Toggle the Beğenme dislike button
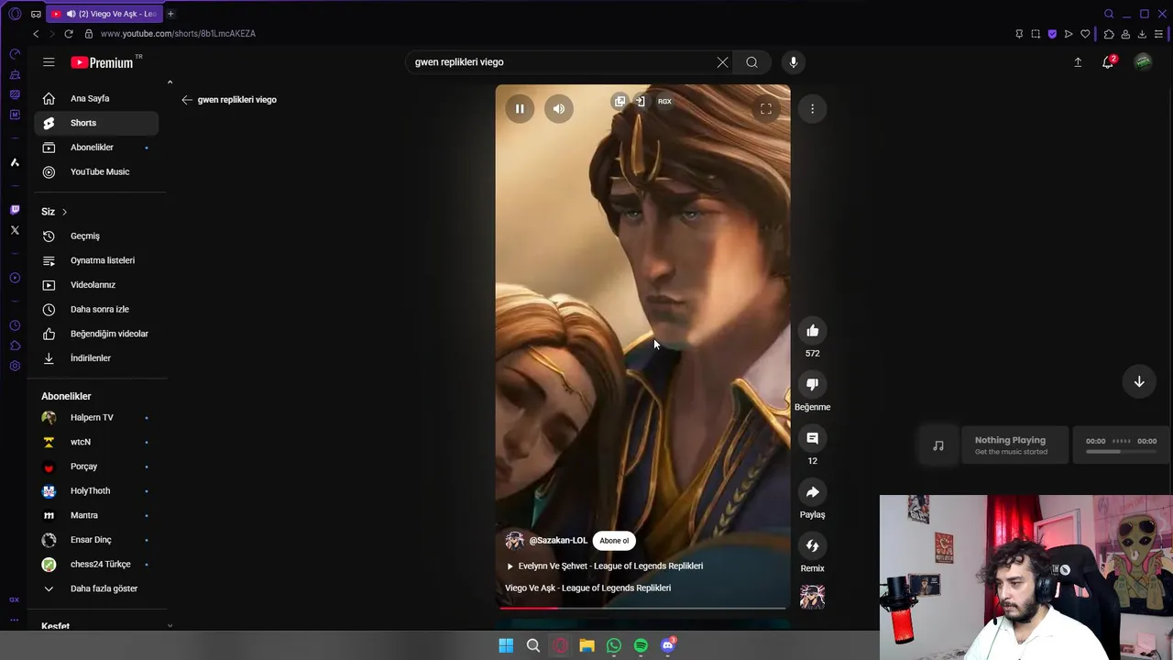Image resolution: width=1173 pixels, height=660 pixels. point(812,384)
